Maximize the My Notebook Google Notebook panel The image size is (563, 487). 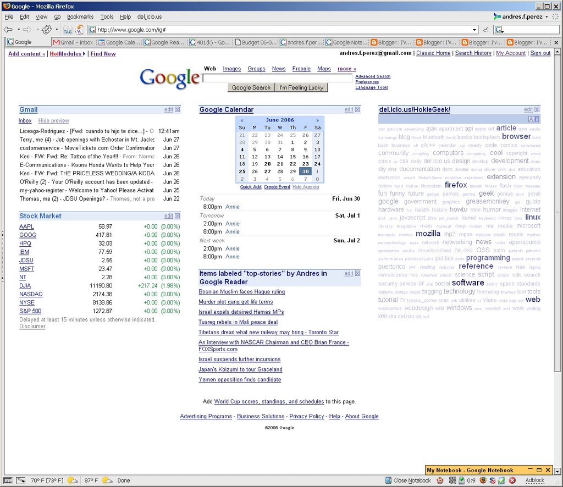(x=539, y=470)
